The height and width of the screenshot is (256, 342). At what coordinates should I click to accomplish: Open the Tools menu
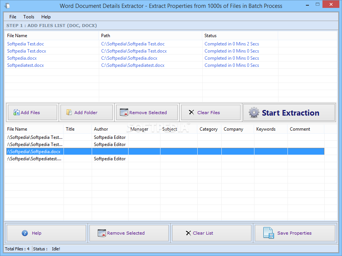(x=29, y=17)
